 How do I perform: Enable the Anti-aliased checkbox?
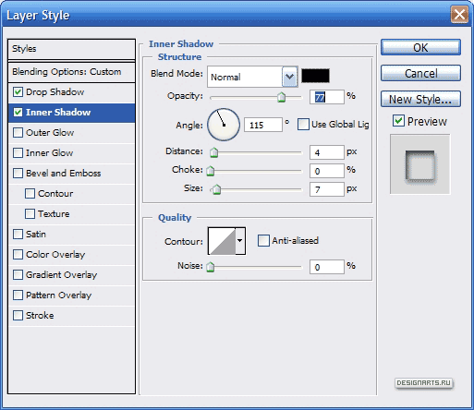(x=263, y=240)
